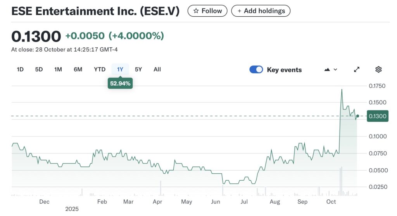Click the +0.0050 price change value
Viewport: 397px width, 216px height.
click(x=85, y=36)
